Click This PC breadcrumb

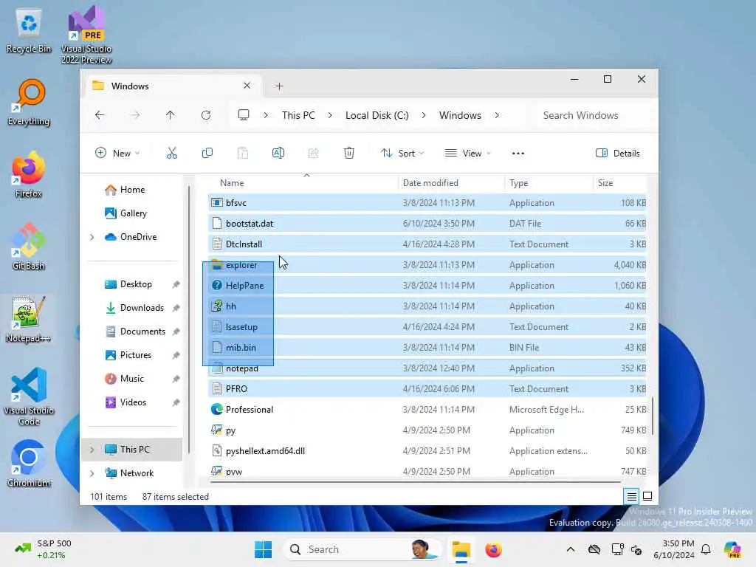[298, 115]
